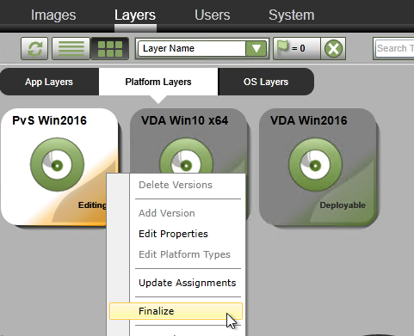Choose Finalize from context menu
Screen dimensions: 414x336
click(x=176, y=311)
